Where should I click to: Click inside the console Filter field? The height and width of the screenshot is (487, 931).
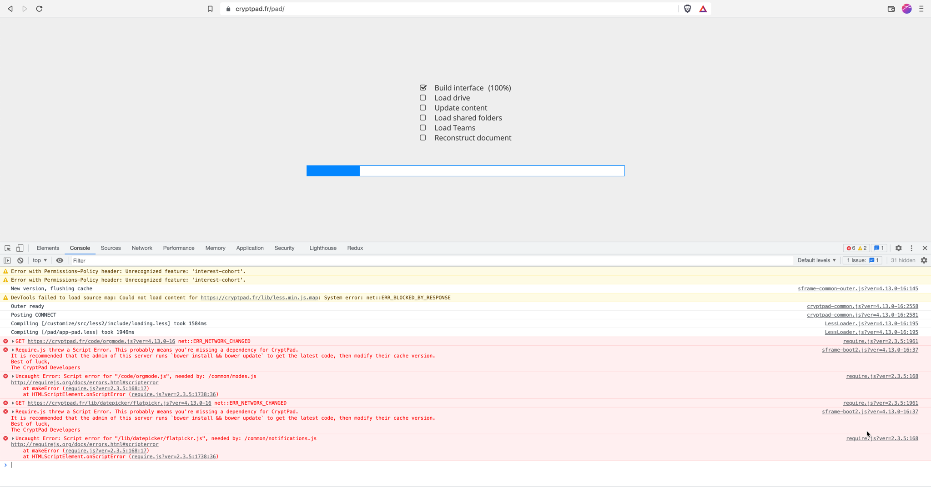182,260
